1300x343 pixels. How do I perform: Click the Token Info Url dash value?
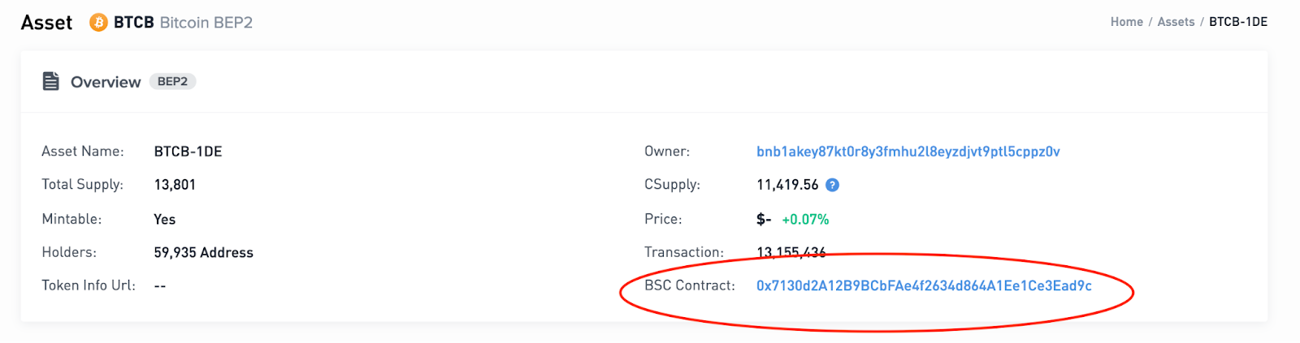[160, 285]
